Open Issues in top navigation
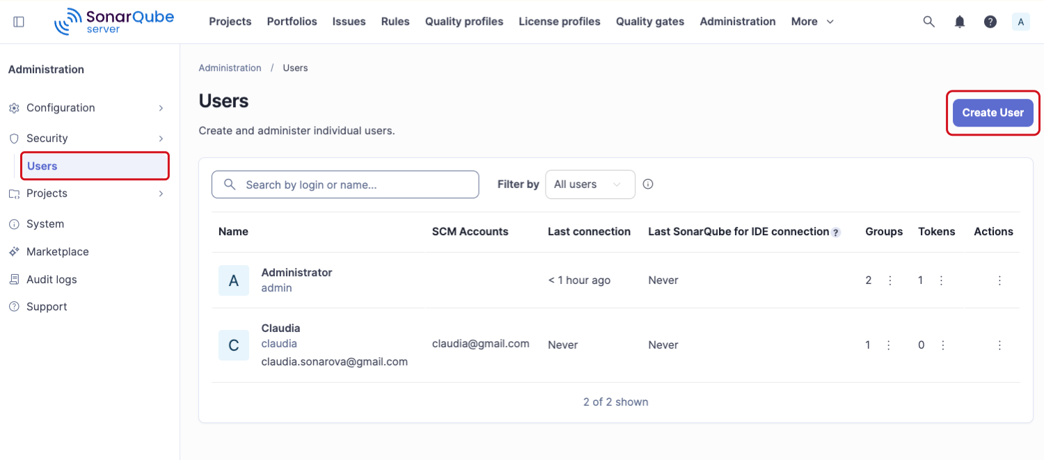1044x460 pixels. tap(349, 22)
